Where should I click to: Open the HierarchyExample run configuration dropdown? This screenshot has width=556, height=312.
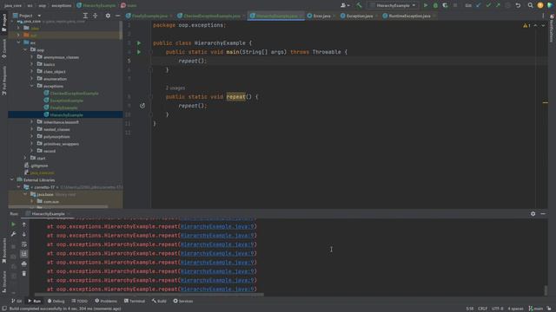click(394, 5)
